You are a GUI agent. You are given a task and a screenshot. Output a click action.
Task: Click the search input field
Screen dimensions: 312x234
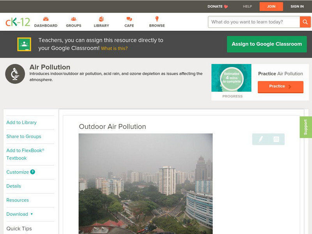point(253,22)
